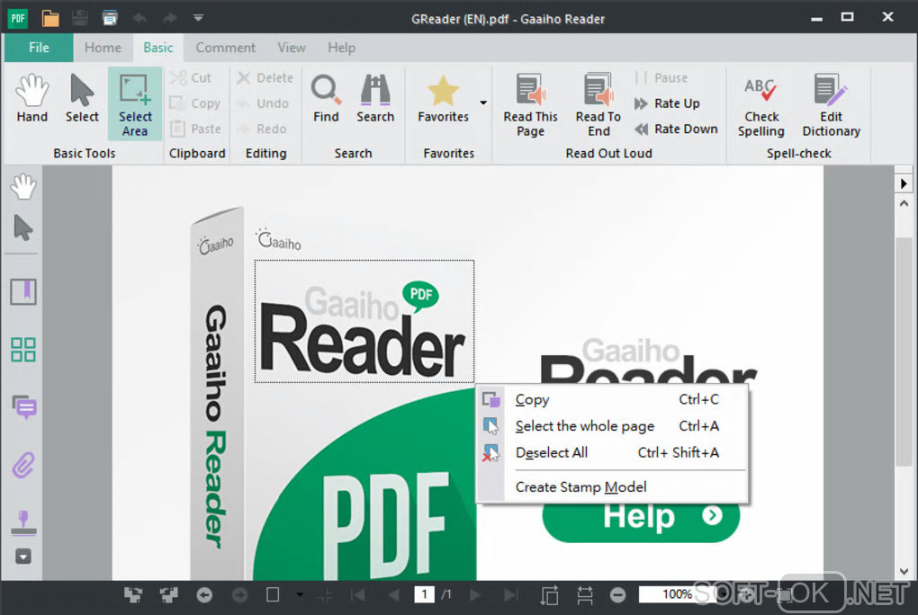Choose Select the whole page
The height and width of the screenshot is (615, 918).
(x=612, y=426)
